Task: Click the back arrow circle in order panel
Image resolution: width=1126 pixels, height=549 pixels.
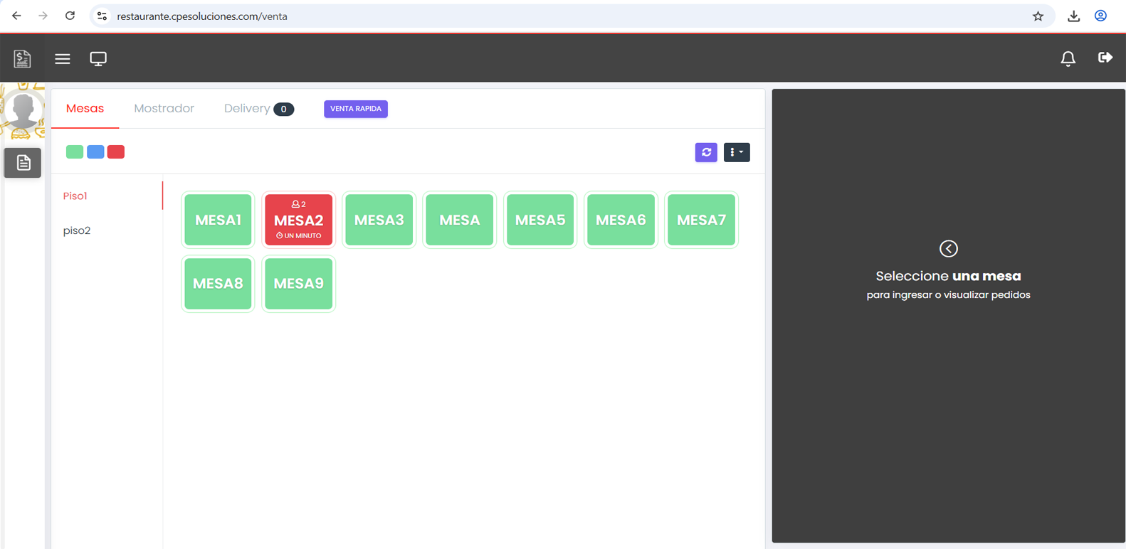Action: point(948,248)
